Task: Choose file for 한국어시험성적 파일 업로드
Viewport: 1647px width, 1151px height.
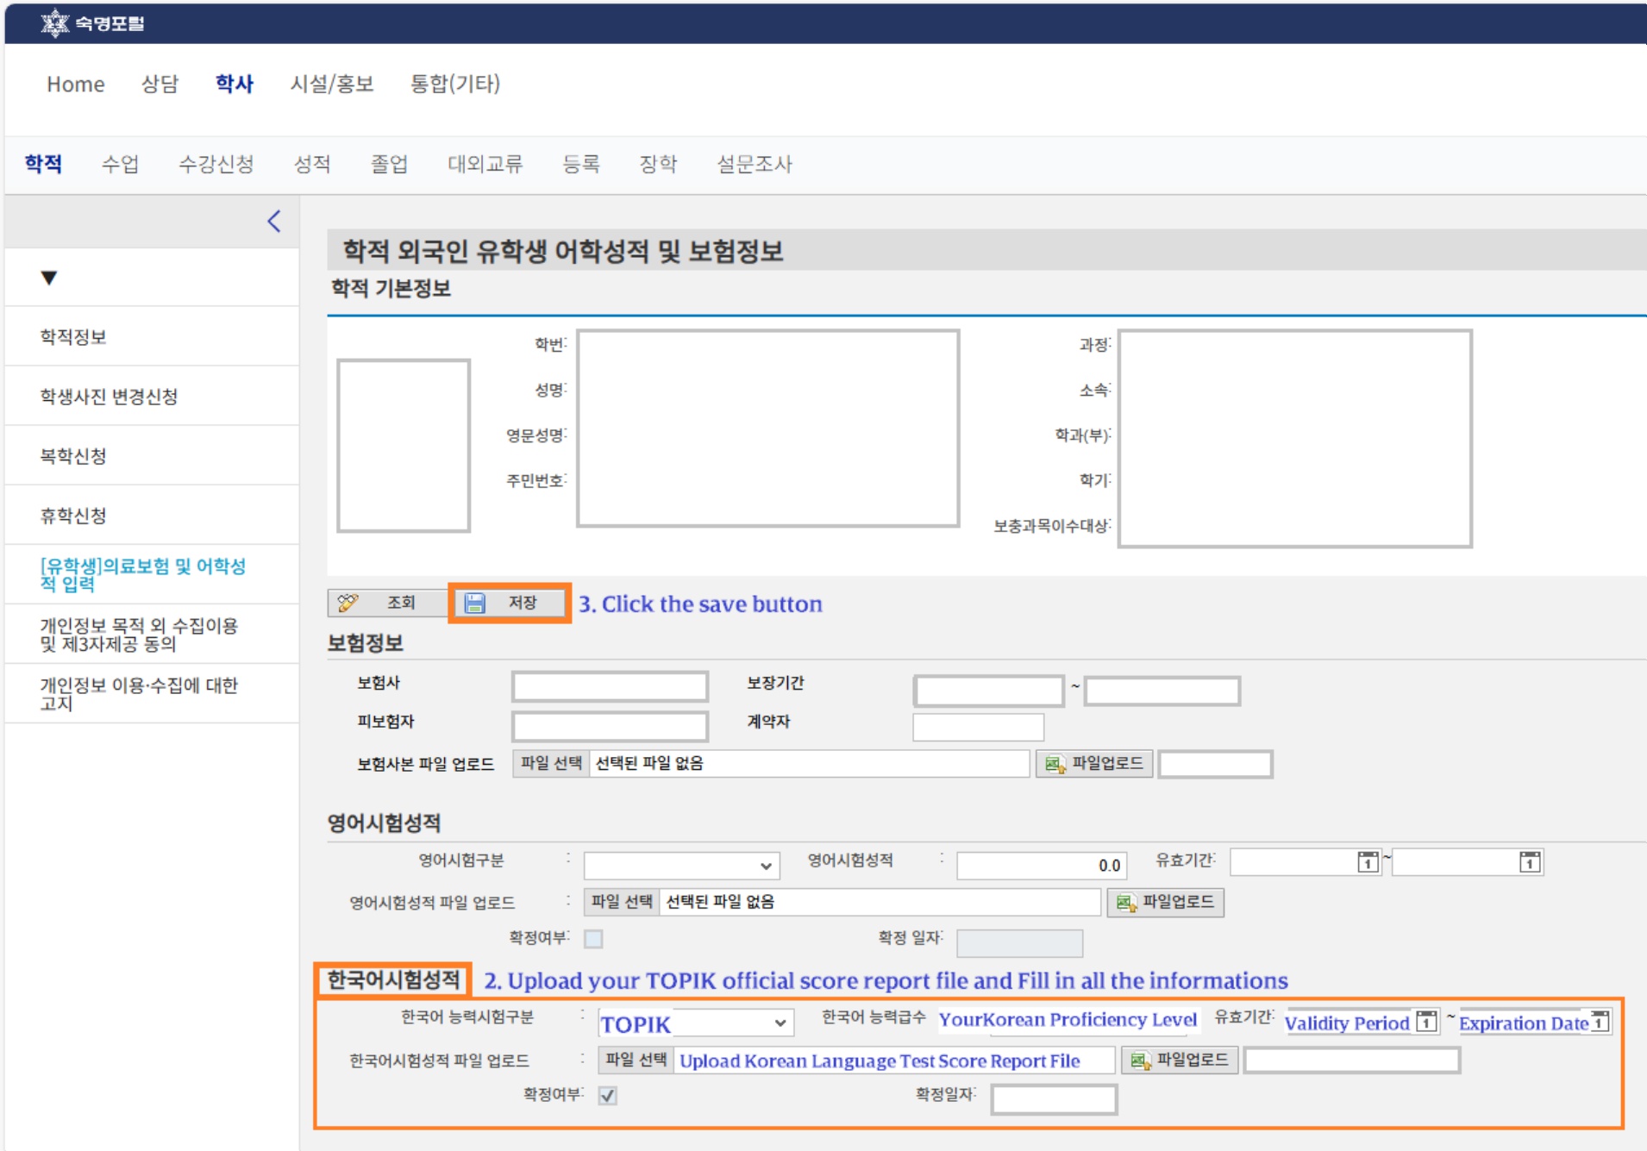Action: coord(636,1060)
